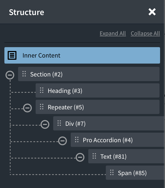Collapse the Repeater (#5) node
The width and height of the screenshot is (165, 188).
(x=27, y=108)
